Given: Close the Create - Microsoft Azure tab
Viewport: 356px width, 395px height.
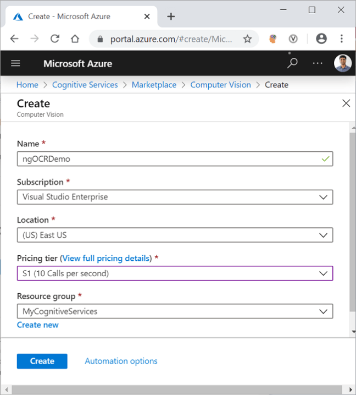Looking at the screenshot, I should [147, 17].
